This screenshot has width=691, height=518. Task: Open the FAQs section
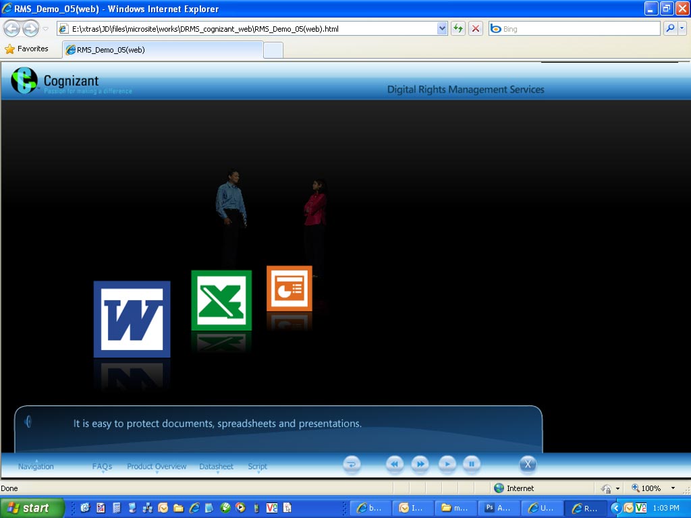[103, 466]
